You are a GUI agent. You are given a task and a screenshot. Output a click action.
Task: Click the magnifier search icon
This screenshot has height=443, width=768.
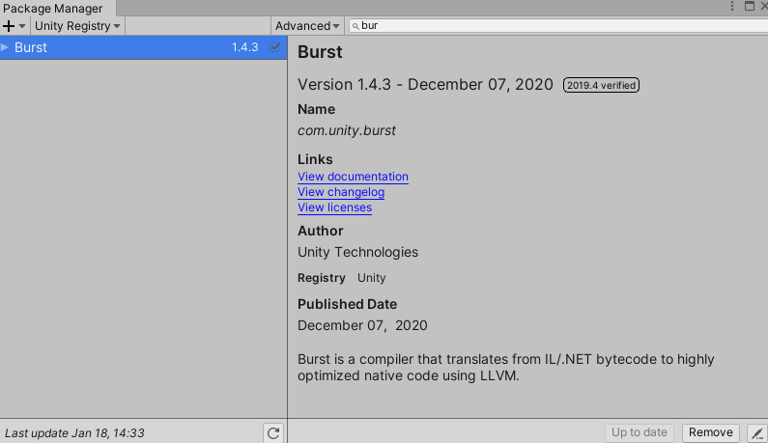(356, 26)
